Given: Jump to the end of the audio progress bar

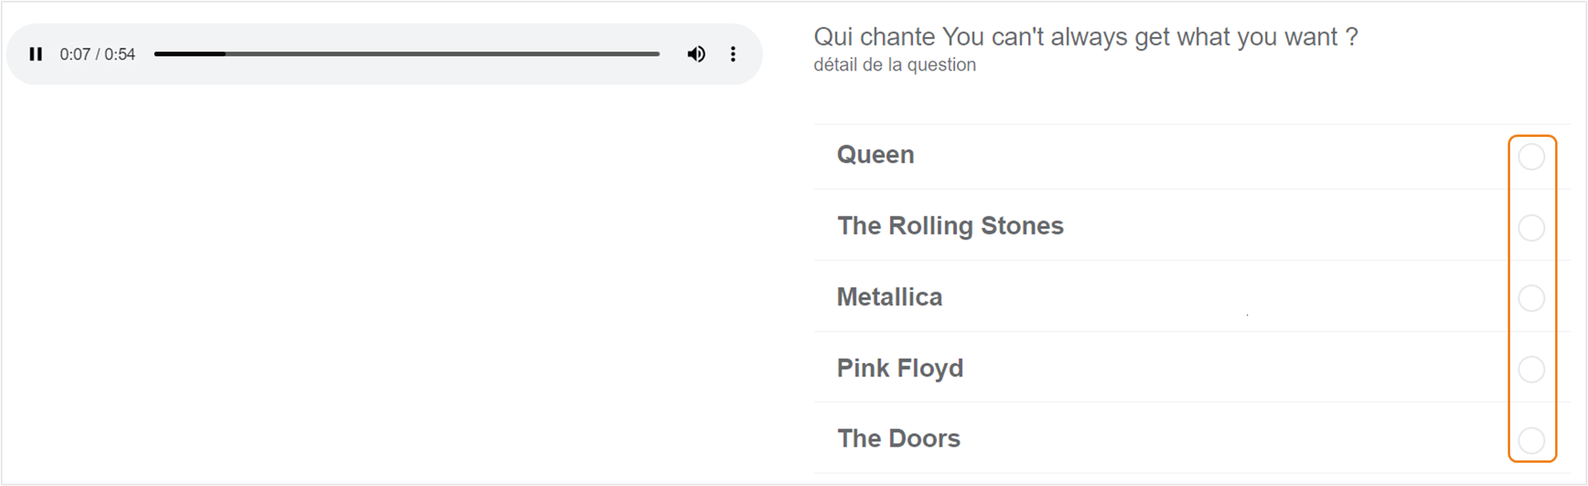Looking at the screenshot, I should (x=658, y=54).
